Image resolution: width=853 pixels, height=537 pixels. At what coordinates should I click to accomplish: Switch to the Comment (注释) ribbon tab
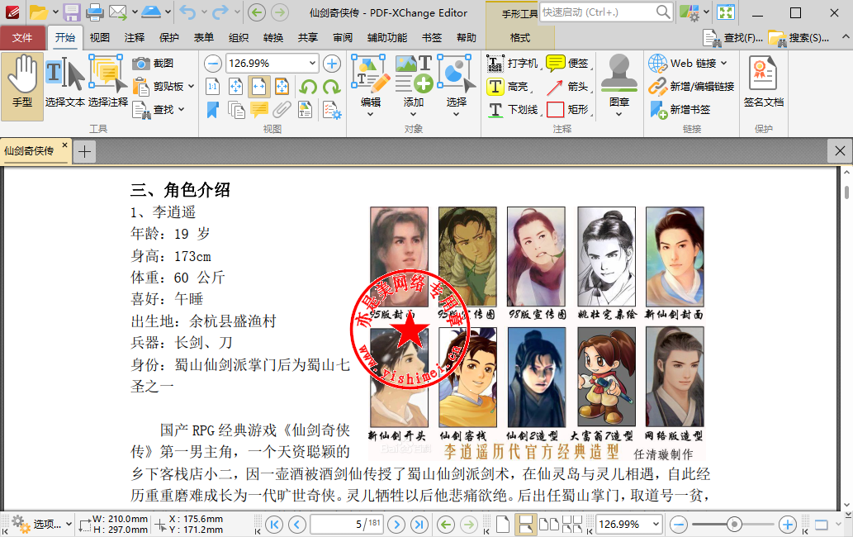135,37
